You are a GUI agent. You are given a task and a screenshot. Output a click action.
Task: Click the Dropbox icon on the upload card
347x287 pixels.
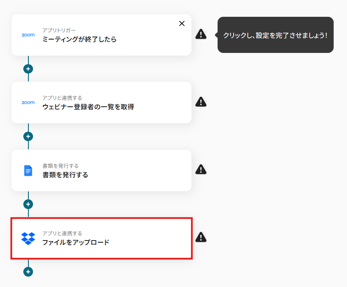(28, 238)
